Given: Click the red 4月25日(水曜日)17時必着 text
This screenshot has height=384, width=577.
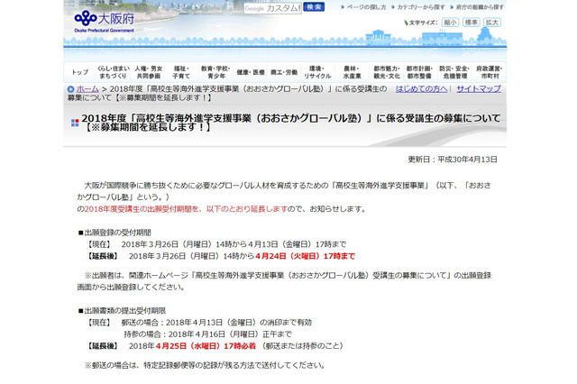Looking at the screenshot, I should pyautogui.click(x=206, y=346).
